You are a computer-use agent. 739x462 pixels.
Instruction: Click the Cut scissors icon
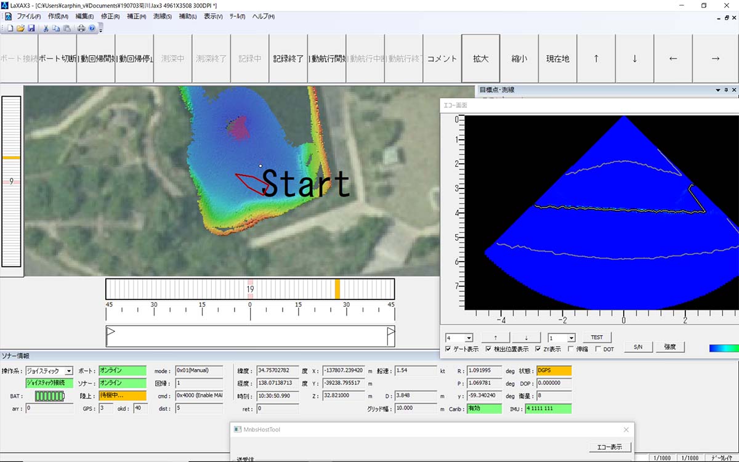point(46,28)
